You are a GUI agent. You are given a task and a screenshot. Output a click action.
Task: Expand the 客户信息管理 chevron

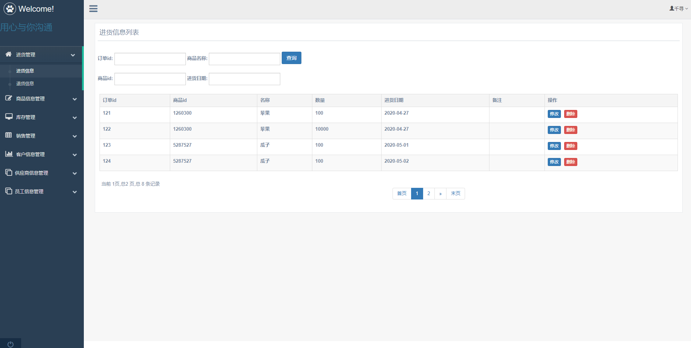tap(75, 155)
